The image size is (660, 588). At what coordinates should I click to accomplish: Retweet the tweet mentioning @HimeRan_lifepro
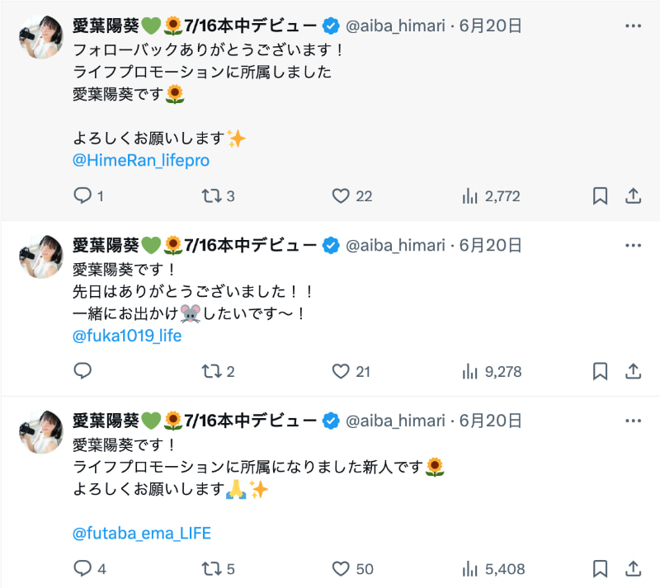click(211, 196)
